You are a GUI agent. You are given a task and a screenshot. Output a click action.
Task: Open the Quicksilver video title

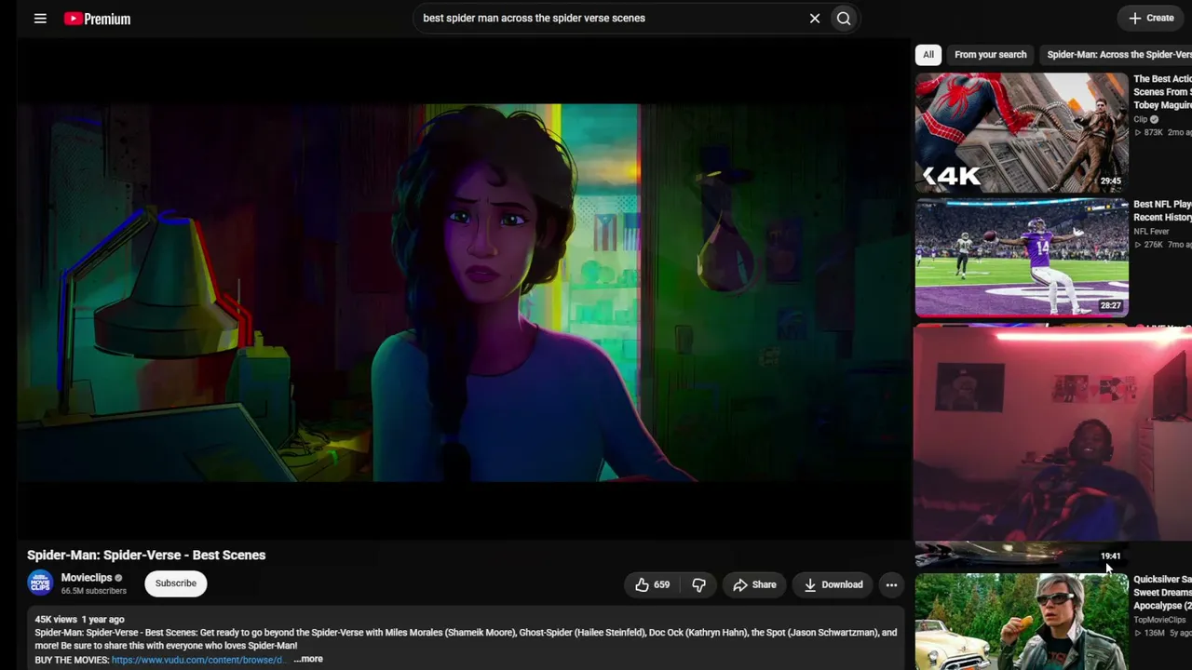click(x=1162, y=592)
